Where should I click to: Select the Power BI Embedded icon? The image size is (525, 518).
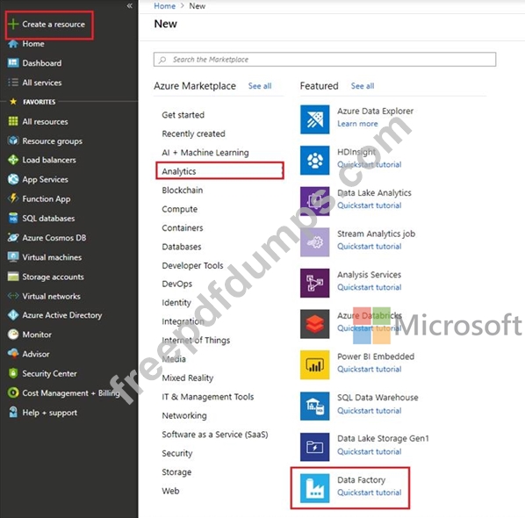click(x=314, y=364)
